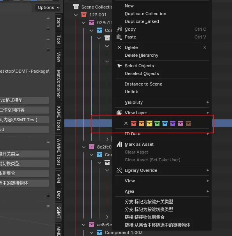Viewport: 232px width, 236px height.
Task: Open the MatCombiner sidebar tab
Action: (59, 84)
